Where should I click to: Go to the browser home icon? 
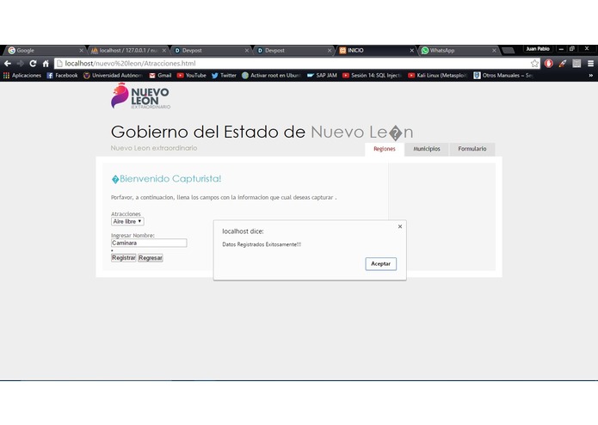tap(46, 64)
